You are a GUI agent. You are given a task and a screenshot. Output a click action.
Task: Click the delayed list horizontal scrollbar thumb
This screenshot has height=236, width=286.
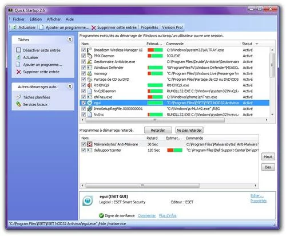point(142,186)
